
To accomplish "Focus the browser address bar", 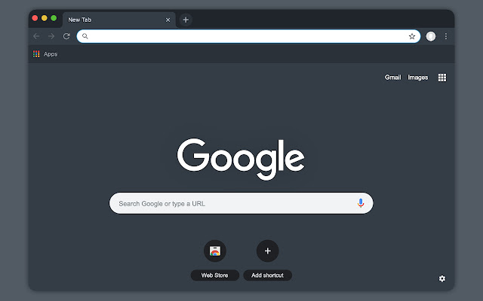I will coord(248,36).
